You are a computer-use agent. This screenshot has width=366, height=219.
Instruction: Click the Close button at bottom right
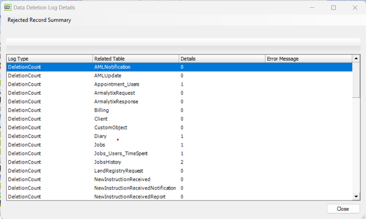pos(343,209)
